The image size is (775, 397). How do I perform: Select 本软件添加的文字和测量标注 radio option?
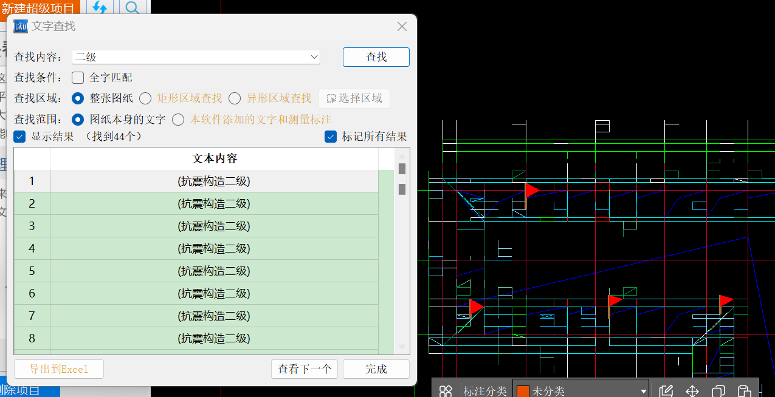pos(178,120)
